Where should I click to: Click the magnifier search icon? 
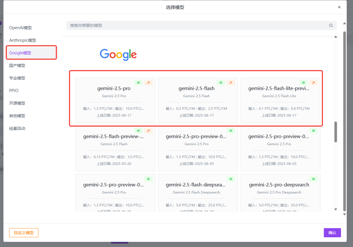(x=331, y=25)
